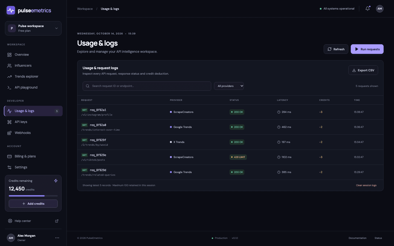
Task: Expand the Pulse workspace switcher
Action: point(33,28)
